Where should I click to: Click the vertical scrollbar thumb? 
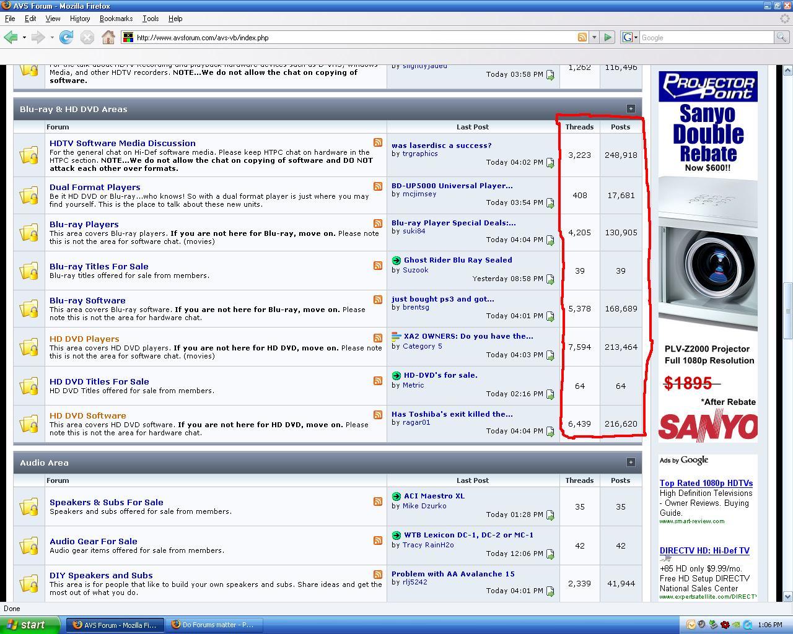point(788,310)
